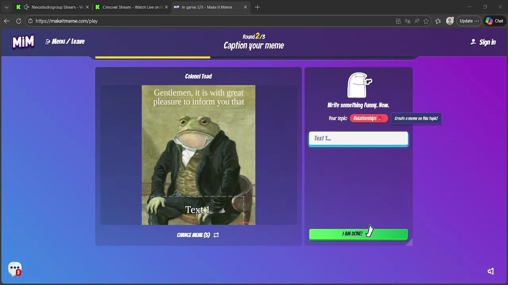This screenshot has height=285, width=508.
Task: Click the Text 1 input field
Action: coord(358,139)
